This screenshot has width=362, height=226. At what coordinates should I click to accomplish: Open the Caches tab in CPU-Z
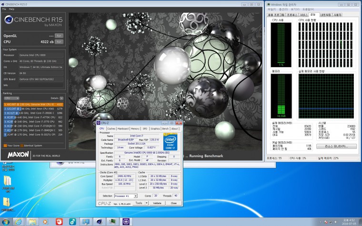click(111, 128)
